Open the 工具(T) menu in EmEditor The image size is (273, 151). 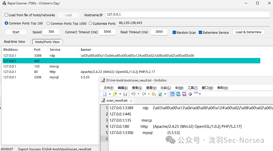click(x=193, y=88)
